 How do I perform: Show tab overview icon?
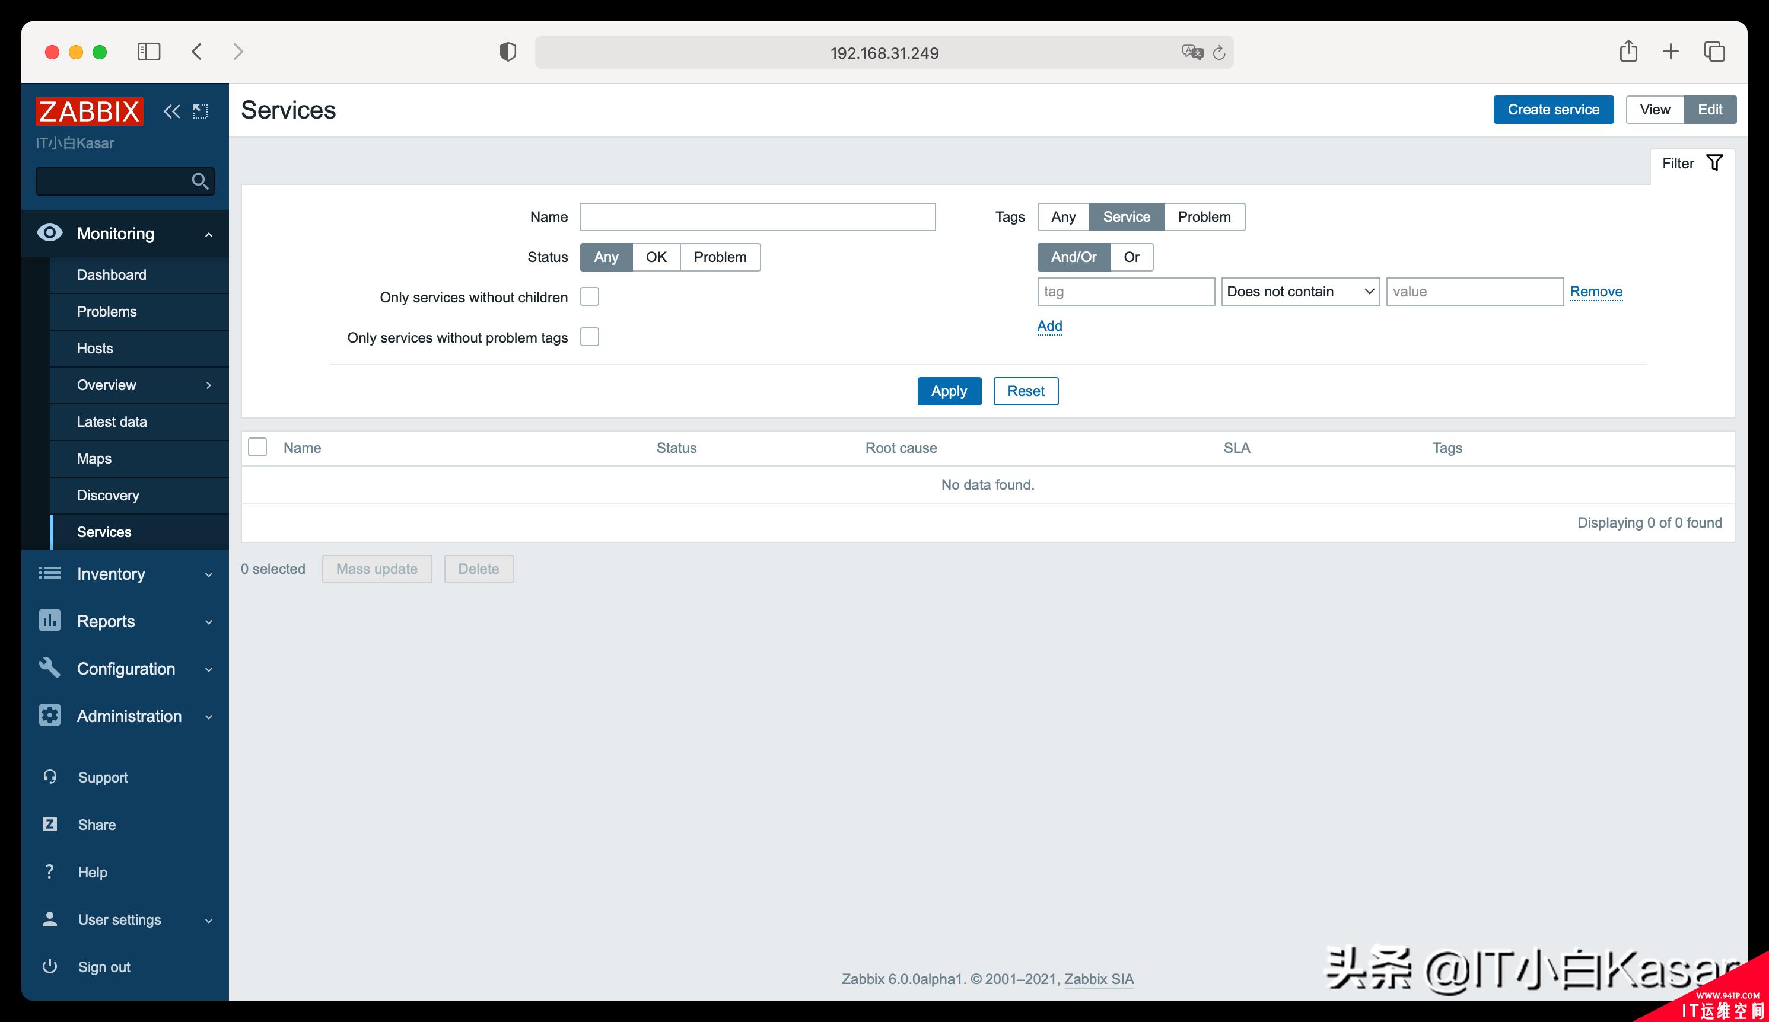pyautogui.click(x=1714, y=51)
